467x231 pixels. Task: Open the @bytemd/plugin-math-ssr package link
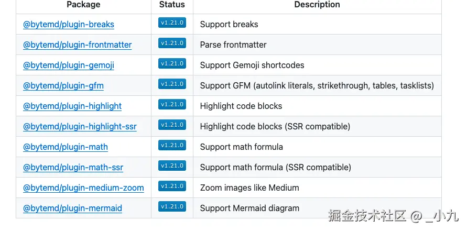73,168
